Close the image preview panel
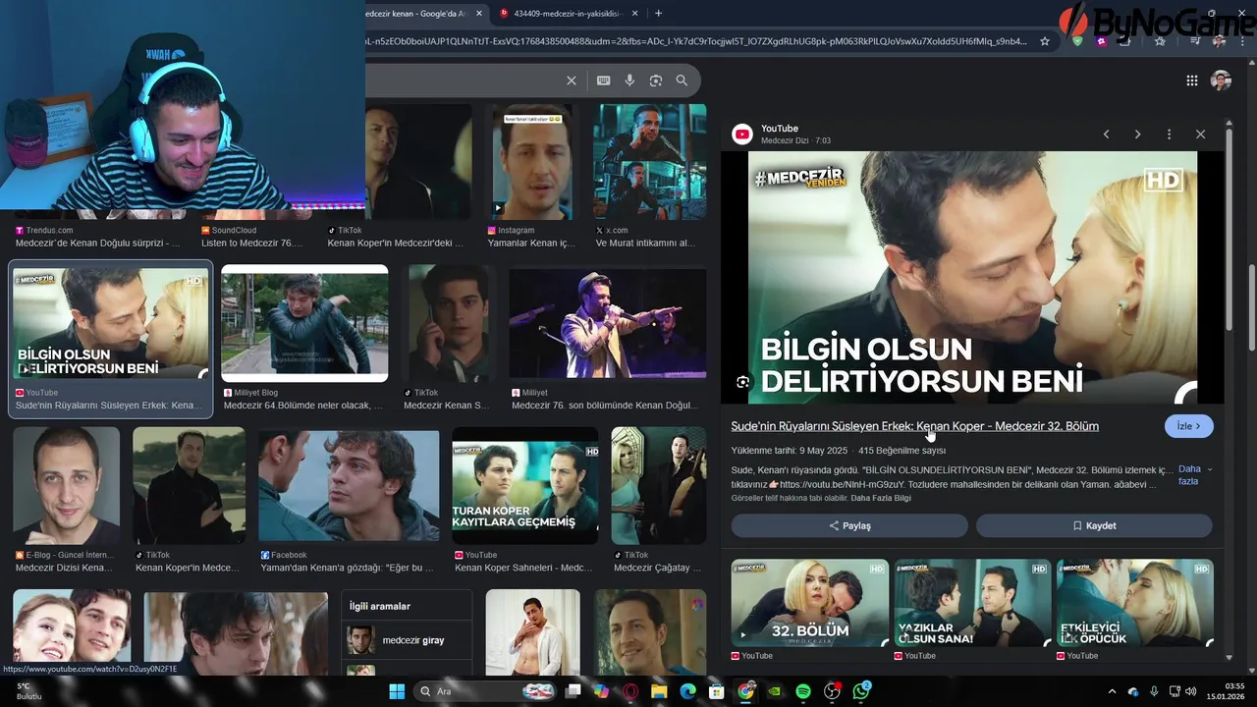1257x707 pixels. pyautogui.click(x=1200, y=135)
